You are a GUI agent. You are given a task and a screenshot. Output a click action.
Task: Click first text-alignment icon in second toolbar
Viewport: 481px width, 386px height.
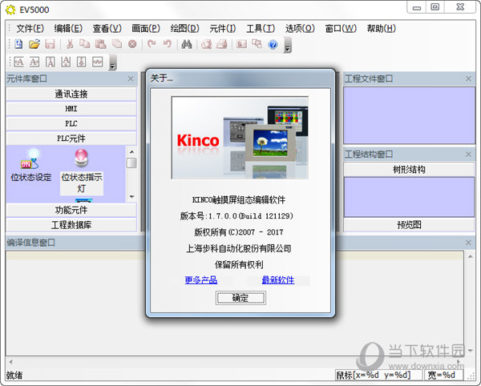[x=19, y=62]
